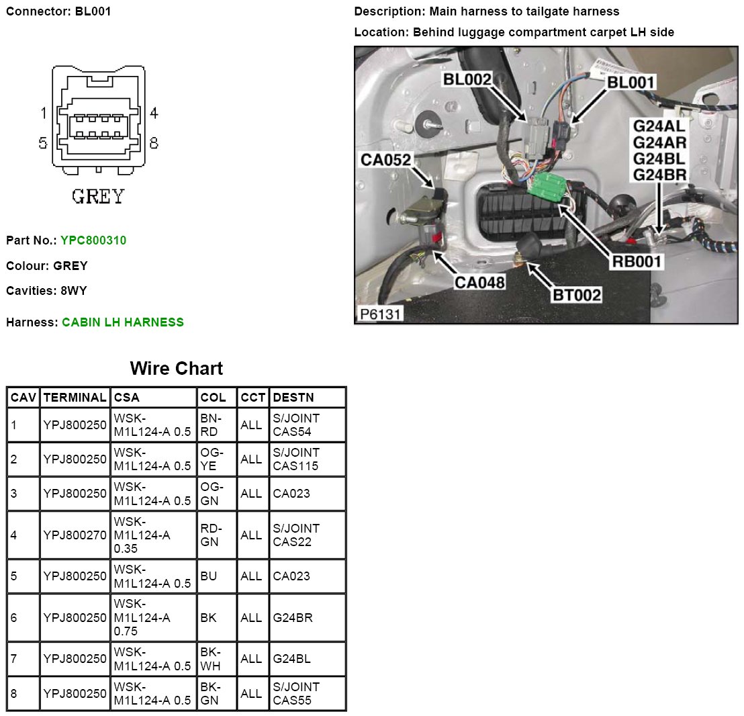Click the 'Wire Chart' heading
The width and height of the screenshot is (744, 716).
tap(177, 368)
